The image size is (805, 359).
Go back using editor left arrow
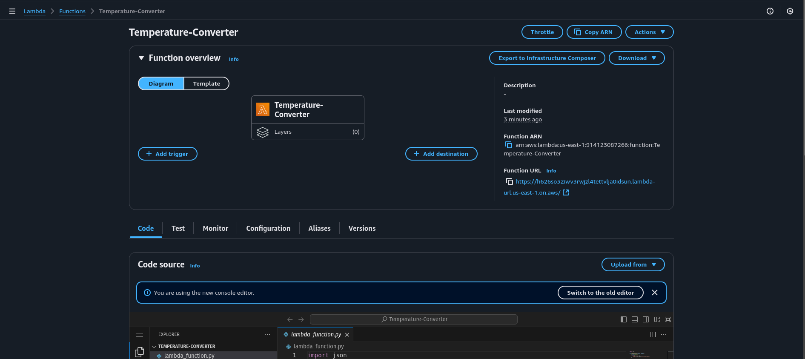[290, 319]
